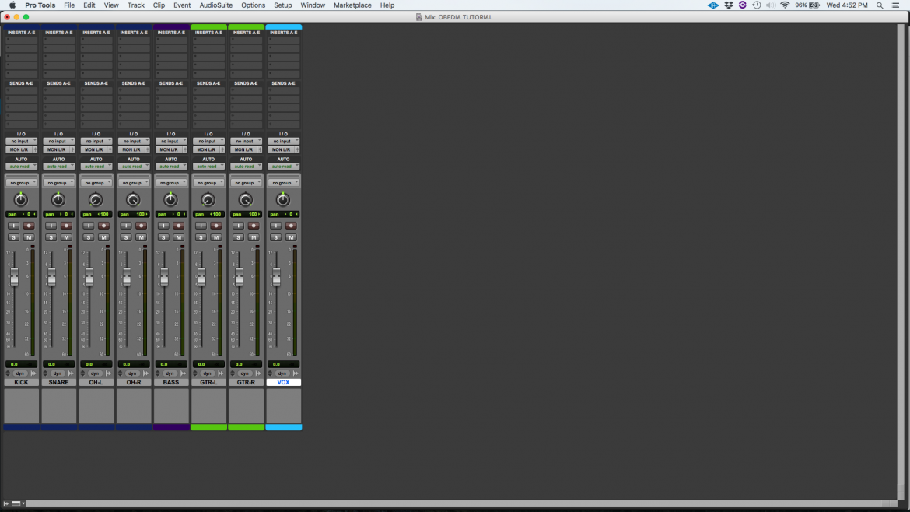The height and width of the screenshot is (512, 910).
Task: Click the BASS track name
Action: pyautogui.click(x=170, y=382)
